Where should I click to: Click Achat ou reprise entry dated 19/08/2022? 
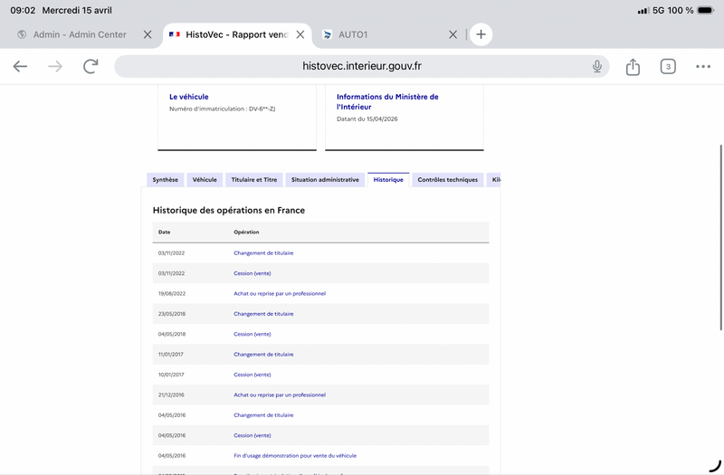click(x=280, y=293)
